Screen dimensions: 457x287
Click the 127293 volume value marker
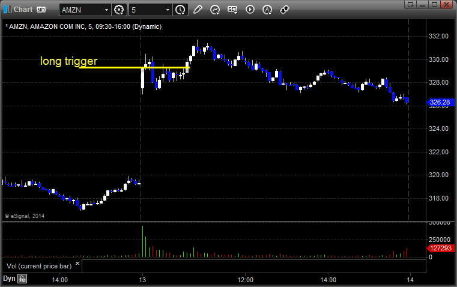pyautogui.click(x=440, y=248)
